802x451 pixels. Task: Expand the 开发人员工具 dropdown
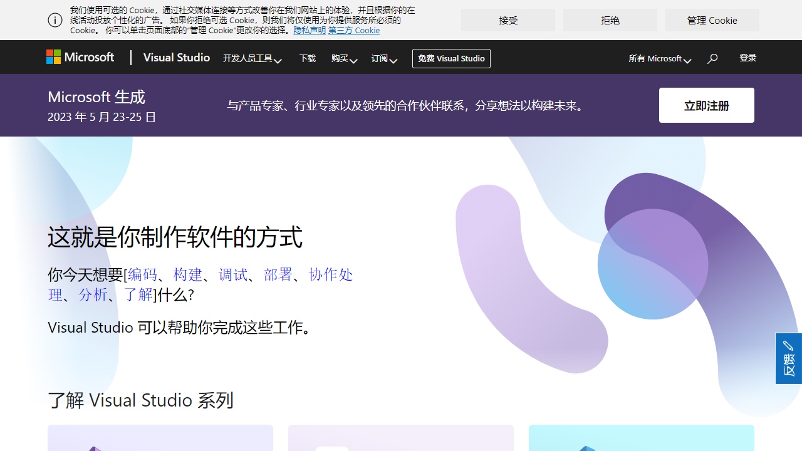tap(252, 58)
